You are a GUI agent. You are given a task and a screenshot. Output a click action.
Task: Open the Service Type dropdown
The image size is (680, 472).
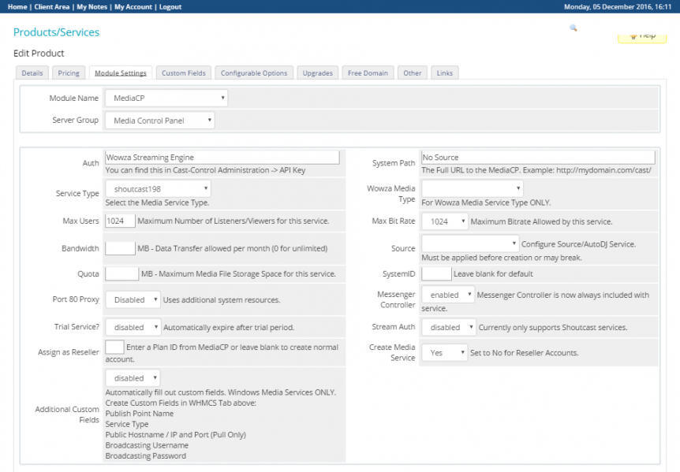[x=158, y=188]
